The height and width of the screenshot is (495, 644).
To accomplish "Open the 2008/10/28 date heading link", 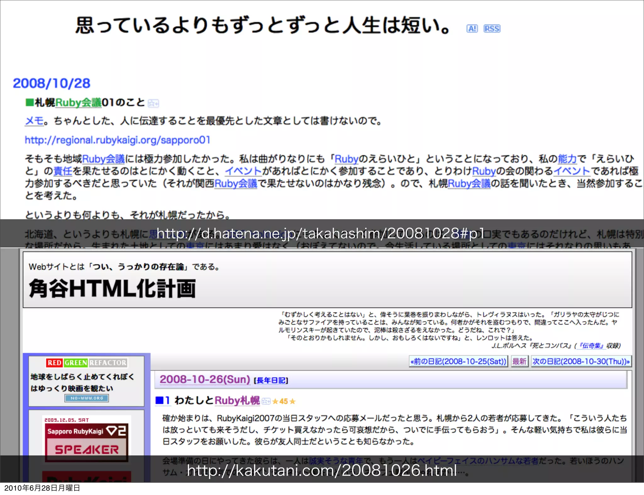I will point(52,83).
